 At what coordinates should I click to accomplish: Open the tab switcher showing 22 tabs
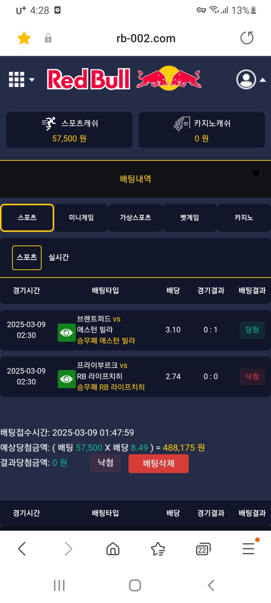point(203,549)
